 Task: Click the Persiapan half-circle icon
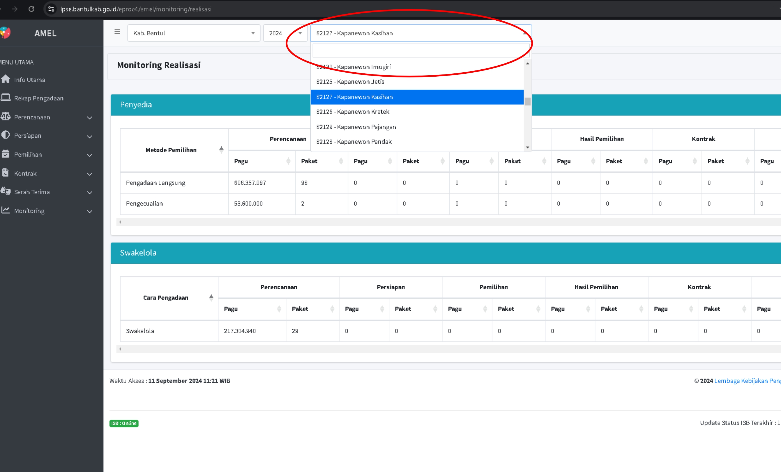coord(5,135)
